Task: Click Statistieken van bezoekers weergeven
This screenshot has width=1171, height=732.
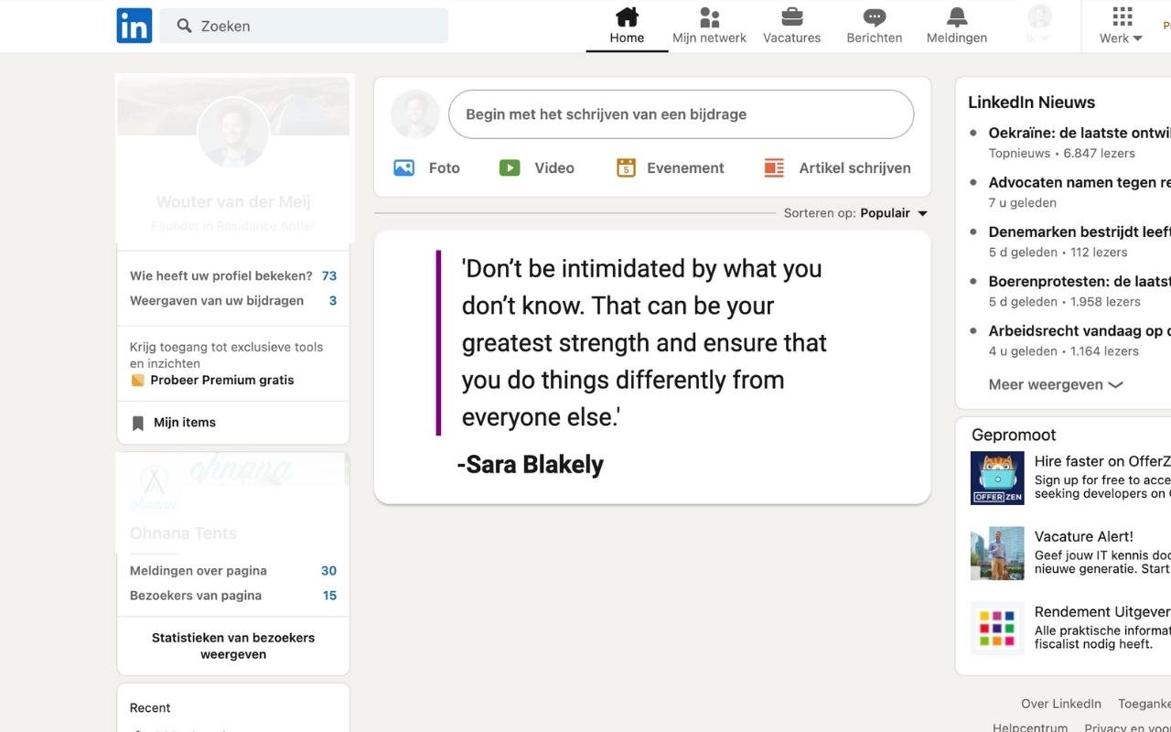Action: 233,646
